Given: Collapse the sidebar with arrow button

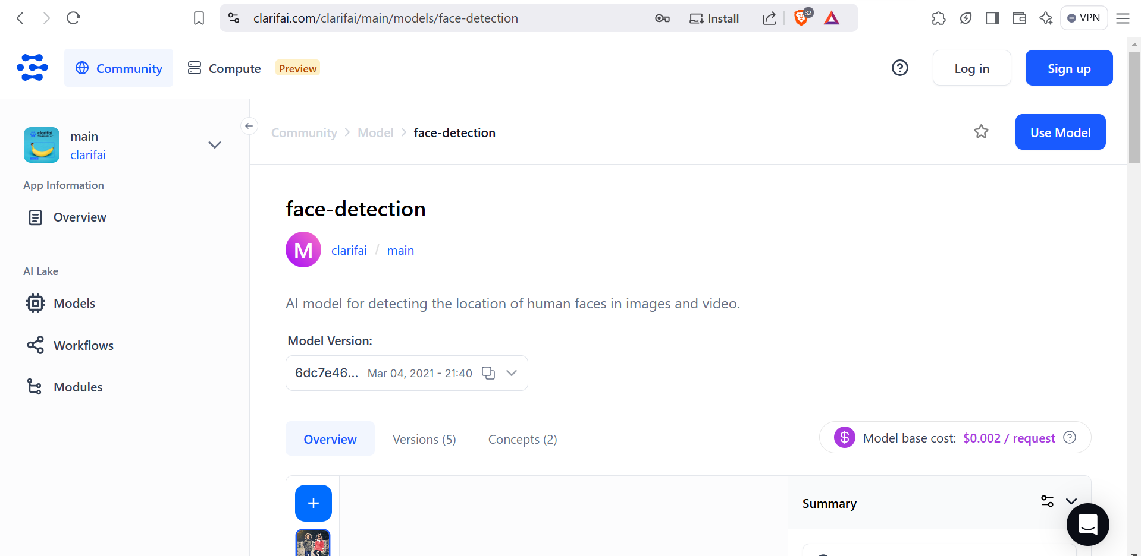Looking at the screenshot, I should pos(249,126).
